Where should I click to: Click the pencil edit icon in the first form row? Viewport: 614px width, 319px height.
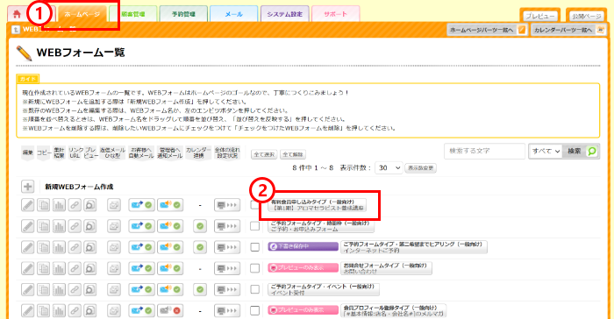tap(28, 205)
